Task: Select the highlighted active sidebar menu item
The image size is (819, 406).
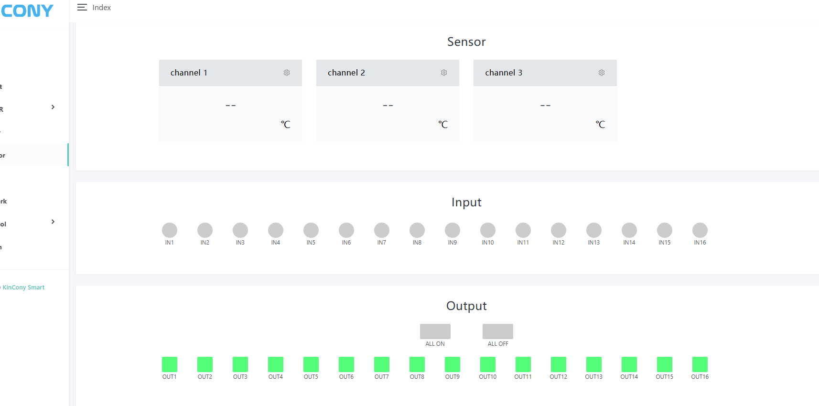Action: (x=33, y=155)
